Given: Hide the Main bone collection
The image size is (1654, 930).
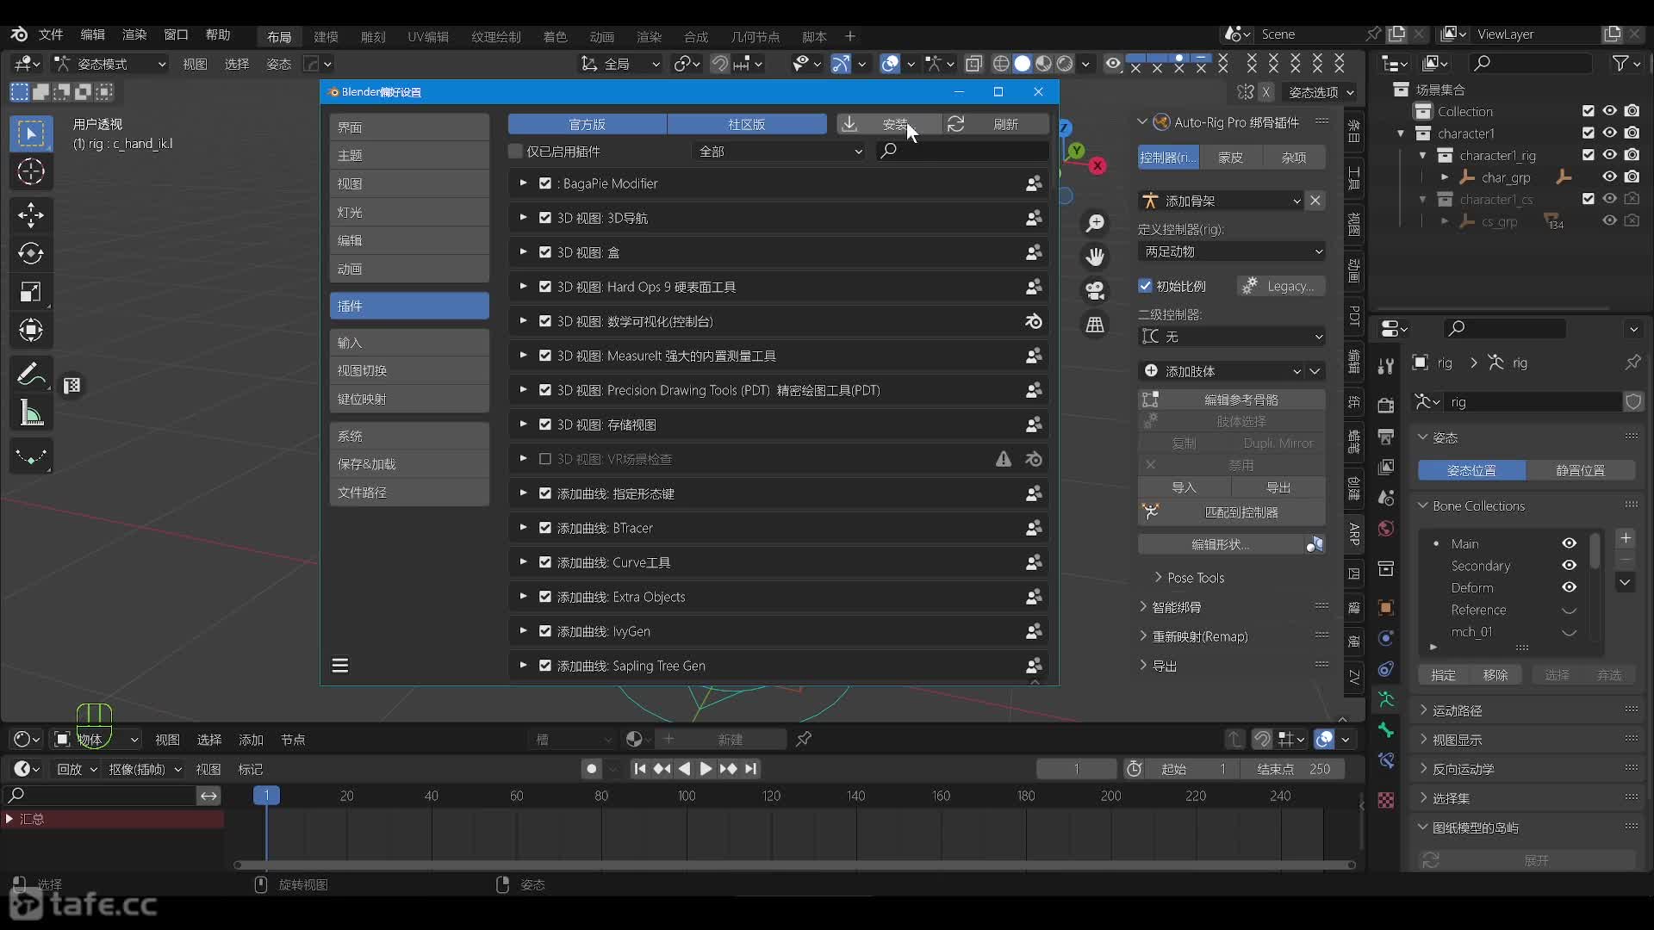Looking at the screenshot, I should [1570, 543].
